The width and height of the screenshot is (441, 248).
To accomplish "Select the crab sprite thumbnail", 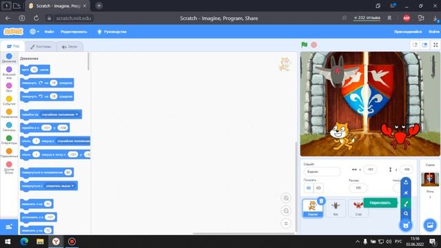I will [x=358, y=208].
